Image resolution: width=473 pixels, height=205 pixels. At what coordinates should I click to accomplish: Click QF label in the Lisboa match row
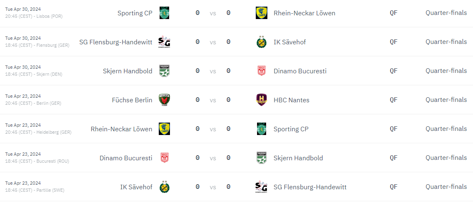coord(393,13)
